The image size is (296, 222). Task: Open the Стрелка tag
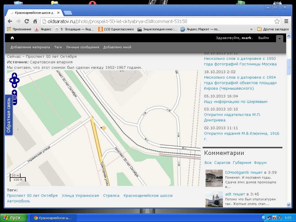click(x=111, y=196)
